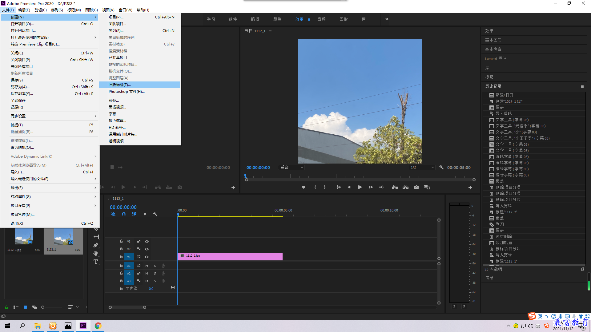The height and width of the screenshot is (332, 591).
Task: Mark In point in Program monitor
Action: (315, 187)
